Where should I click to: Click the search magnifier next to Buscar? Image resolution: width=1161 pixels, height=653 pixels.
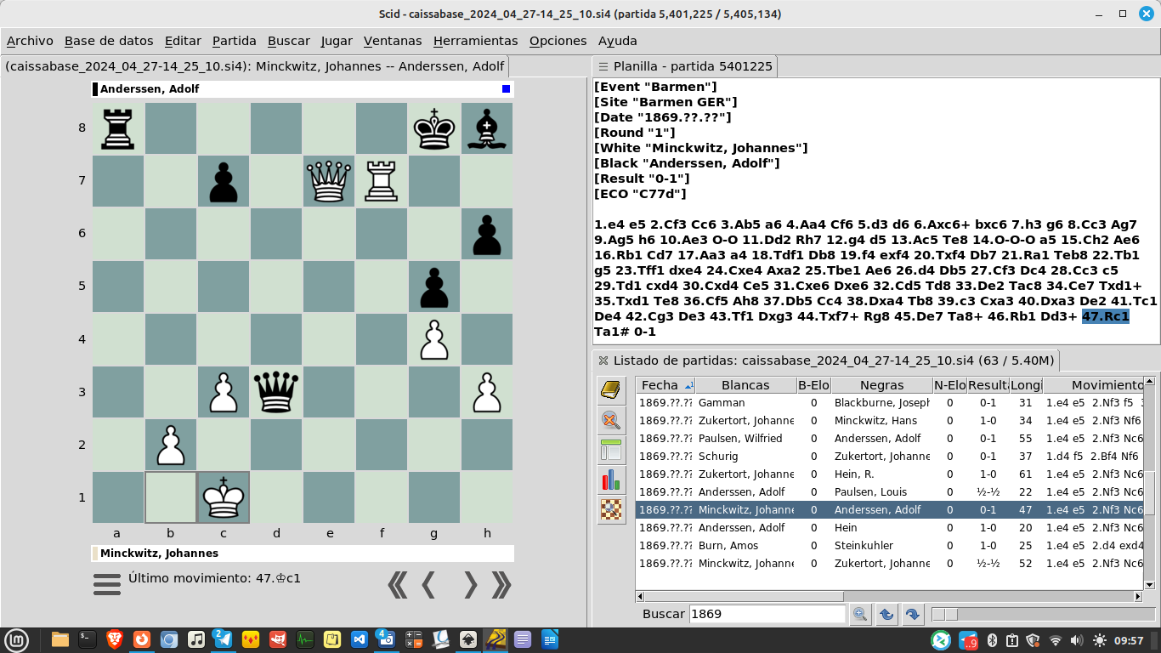[x=859, y=614]
